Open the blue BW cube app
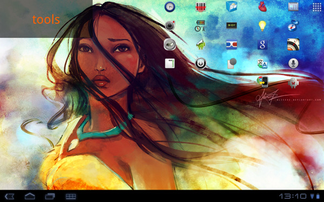The height and width of the screenshot is (202, 324). pyautogui.click(x=232, y=6)
